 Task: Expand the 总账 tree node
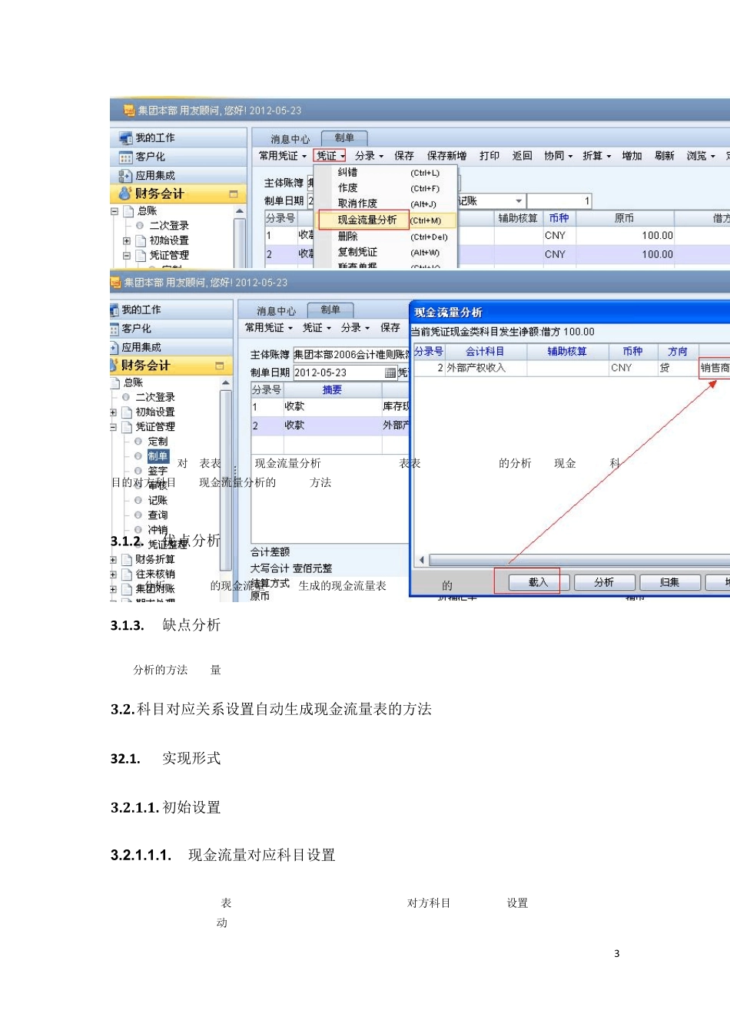(x=114, y=210)
